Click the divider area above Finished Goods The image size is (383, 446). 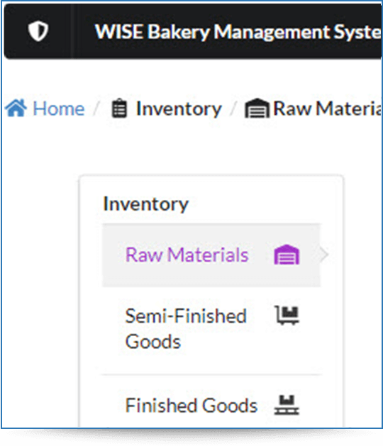tap(211, 374)
